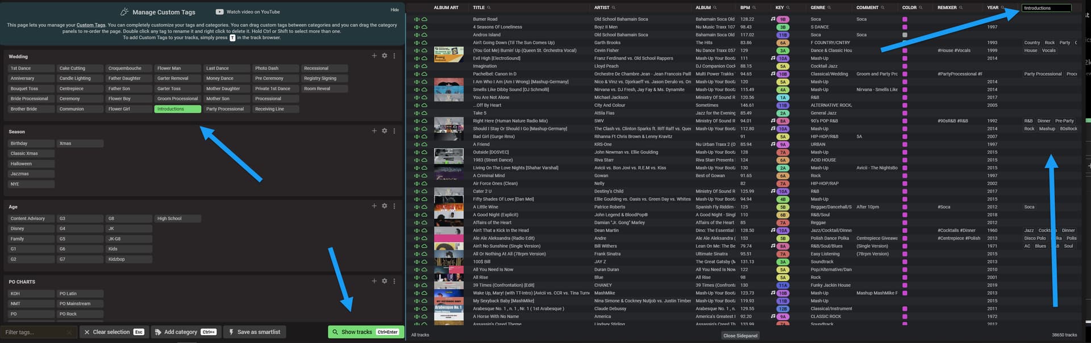Click cloud icon on Burner Road row

click(x=424, y=19)
